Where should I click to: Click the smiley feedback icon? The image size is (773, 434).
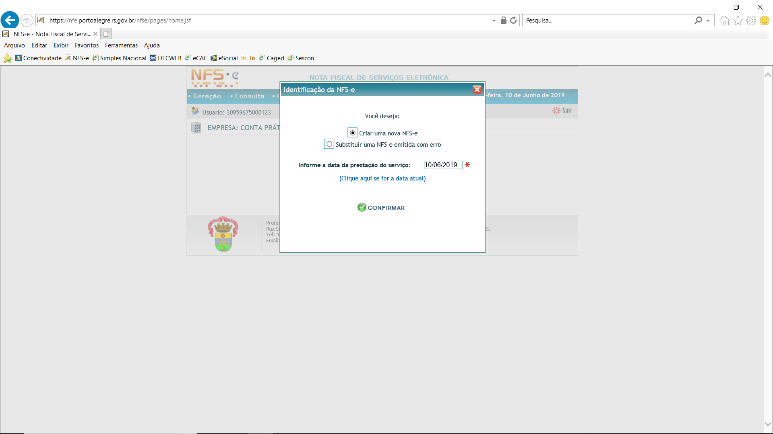(x=764, y=20)
